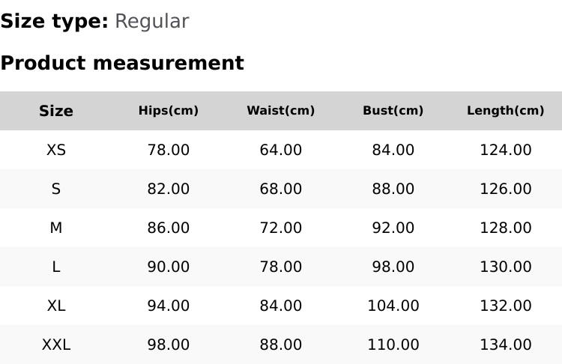Click the XS size row label
This screenshot has width=562, height=364.
tap(56, 150)
